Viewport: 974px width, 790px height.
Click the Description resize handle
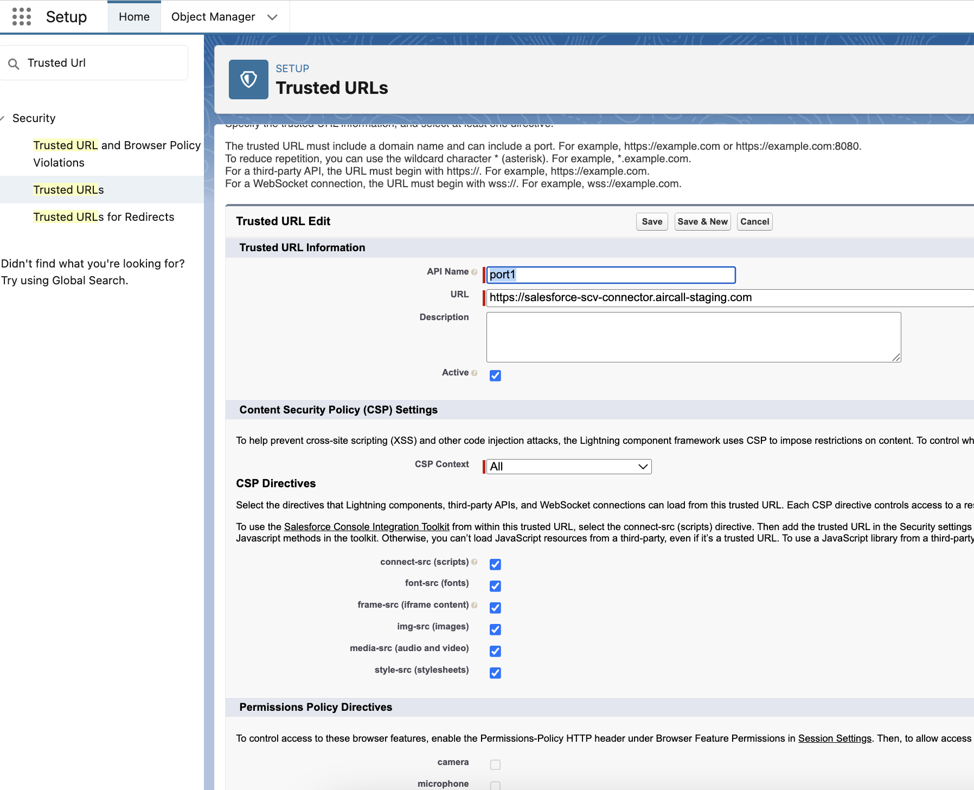(x=896, y=358)
